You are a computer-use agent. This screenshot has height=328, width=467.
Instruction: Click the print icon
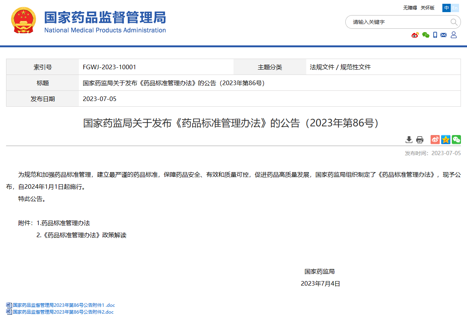click(420, 140)
